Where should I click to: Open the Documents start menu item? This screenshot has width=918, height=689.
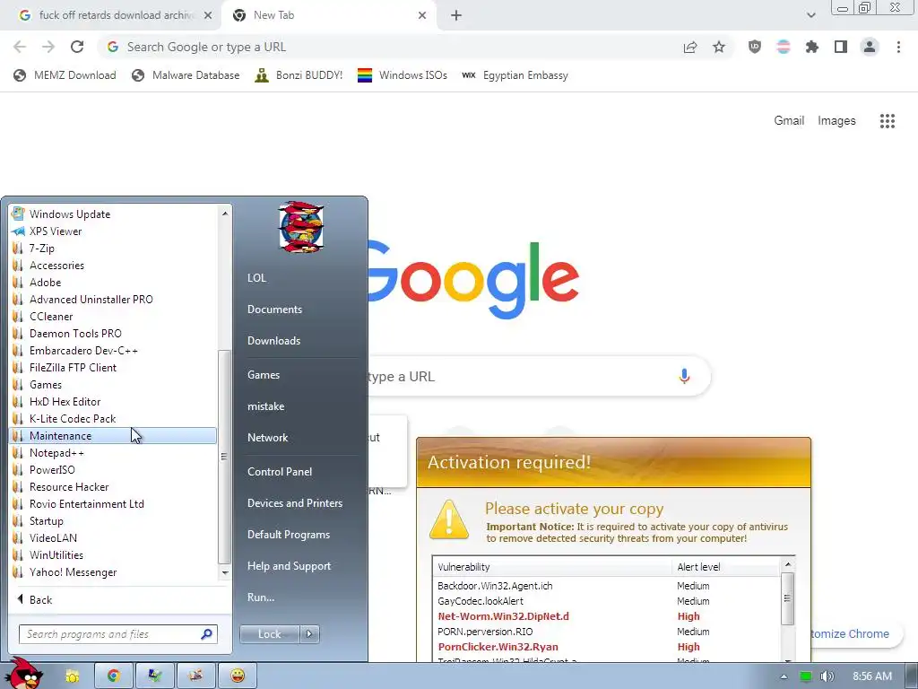point(274,310)
